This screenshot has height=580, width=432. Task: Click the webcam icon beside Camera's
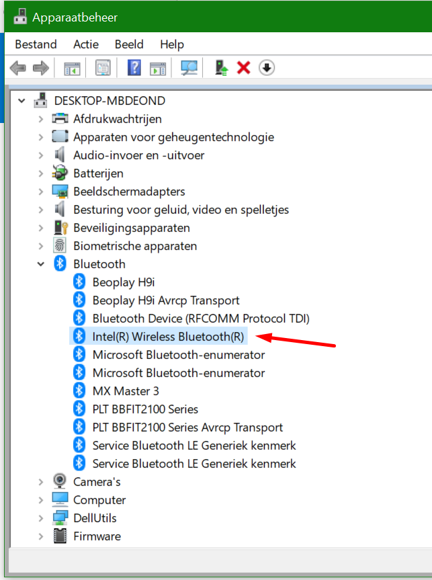60,481
